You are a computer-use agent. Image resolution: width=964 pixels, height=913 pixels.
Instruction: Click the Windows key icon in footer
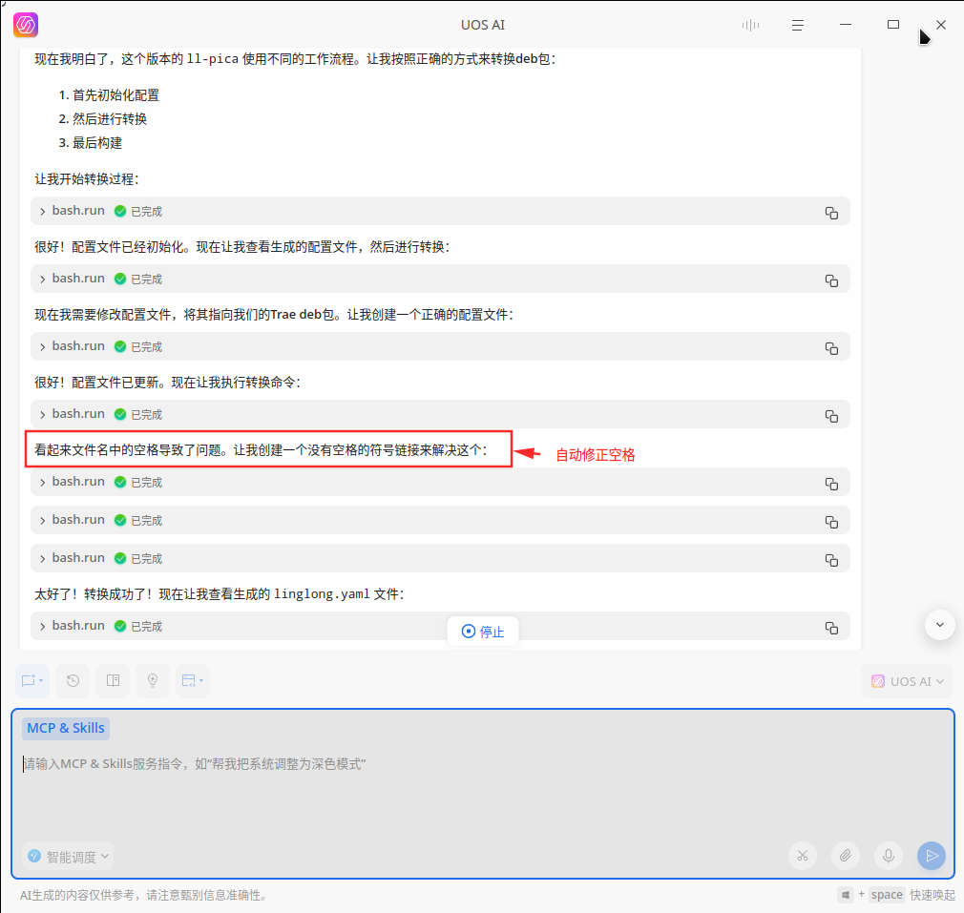(846, 895)
